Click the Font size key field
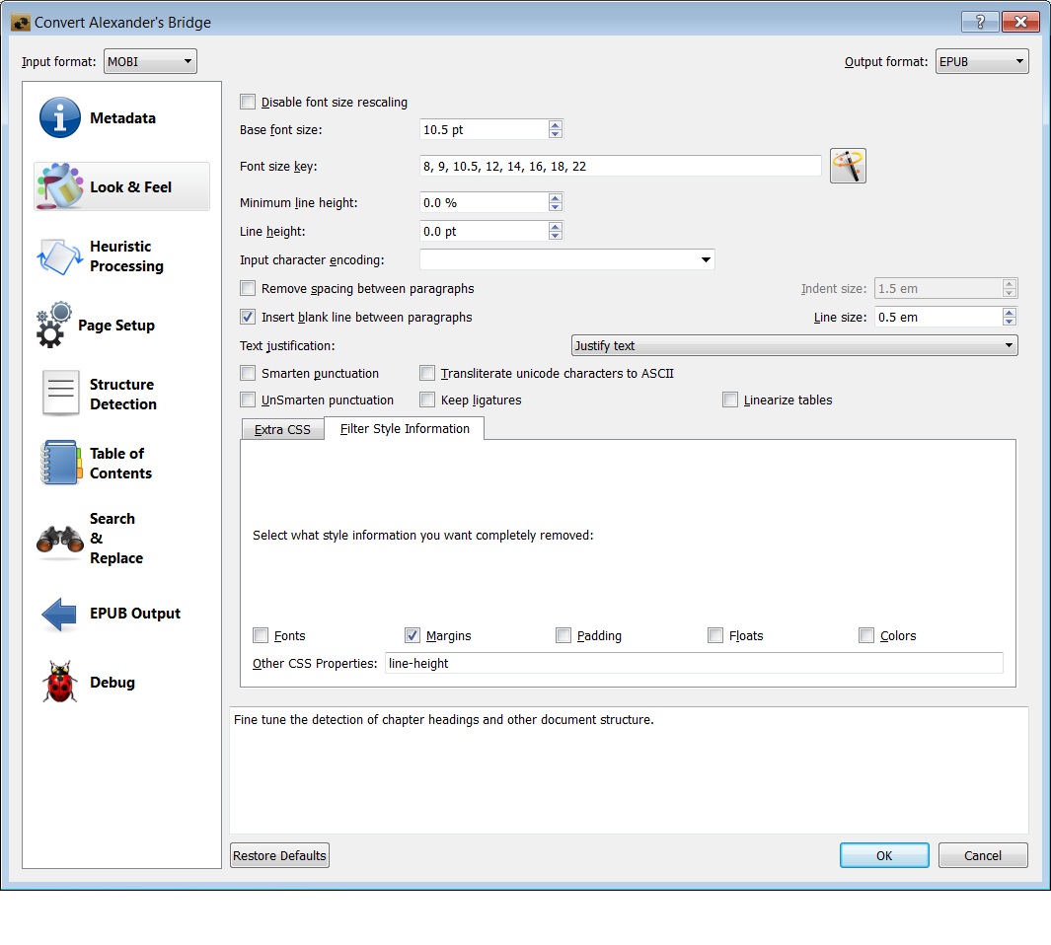The image size is (1051, 945). [x=620, y=166]
